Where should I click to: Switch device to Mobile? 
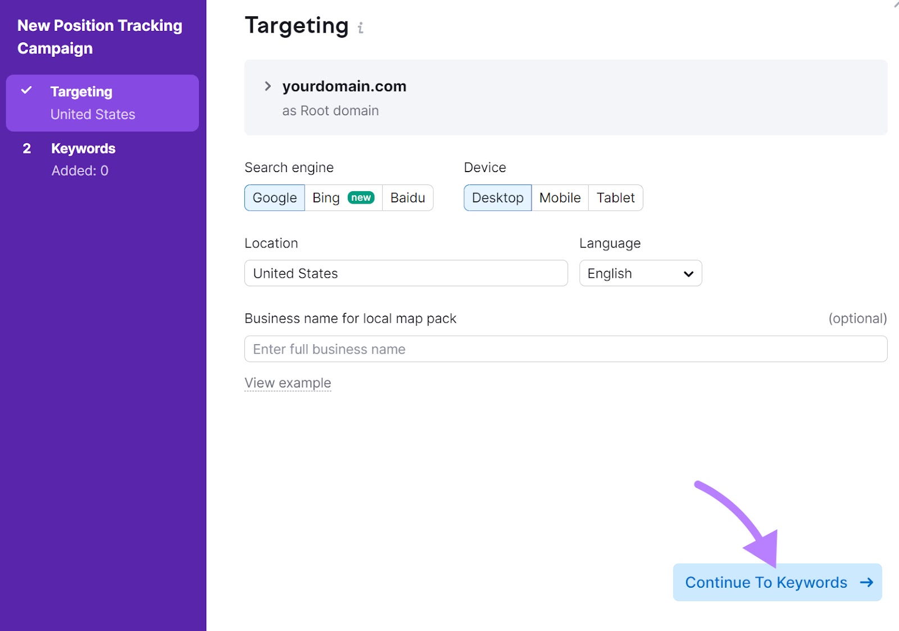pos(560,198)
